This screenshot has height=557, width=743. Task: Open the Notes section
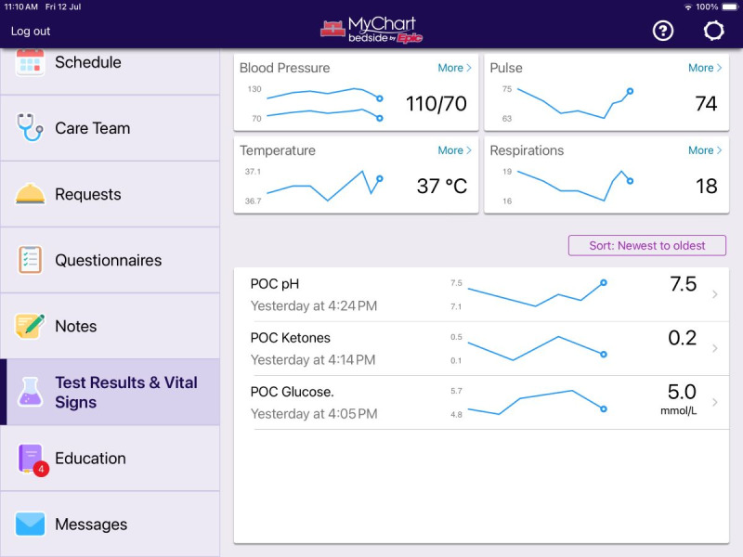coord(110,326)
